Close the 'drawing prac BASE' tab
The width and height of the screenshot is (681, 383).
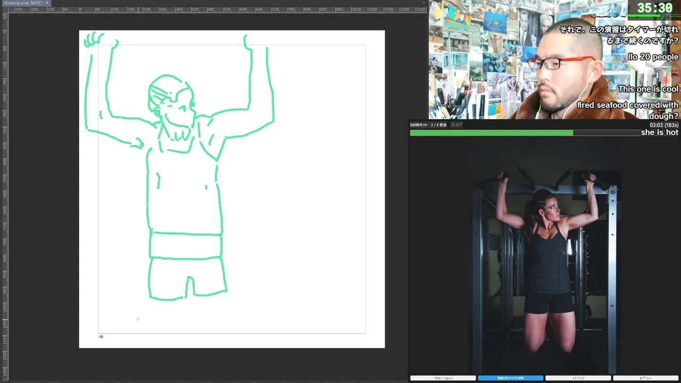tap(47, 3)
